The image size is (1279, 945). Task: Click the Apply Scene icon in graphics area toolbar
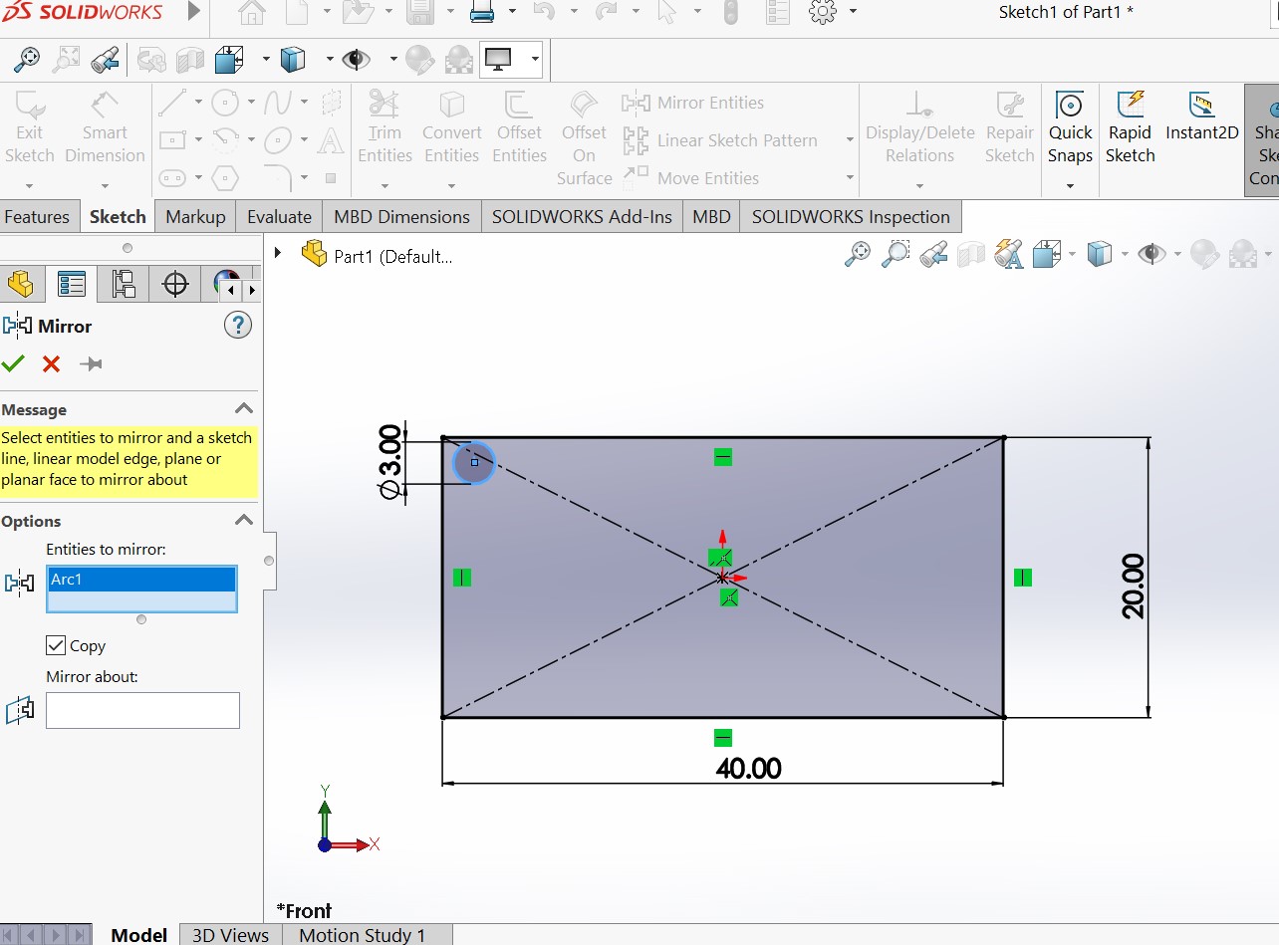point(1243,255)
